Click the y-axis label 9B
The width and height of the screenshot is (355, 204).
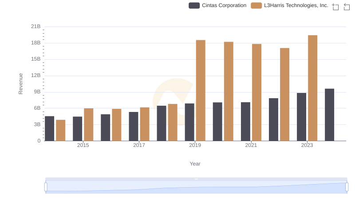[37, 92]
